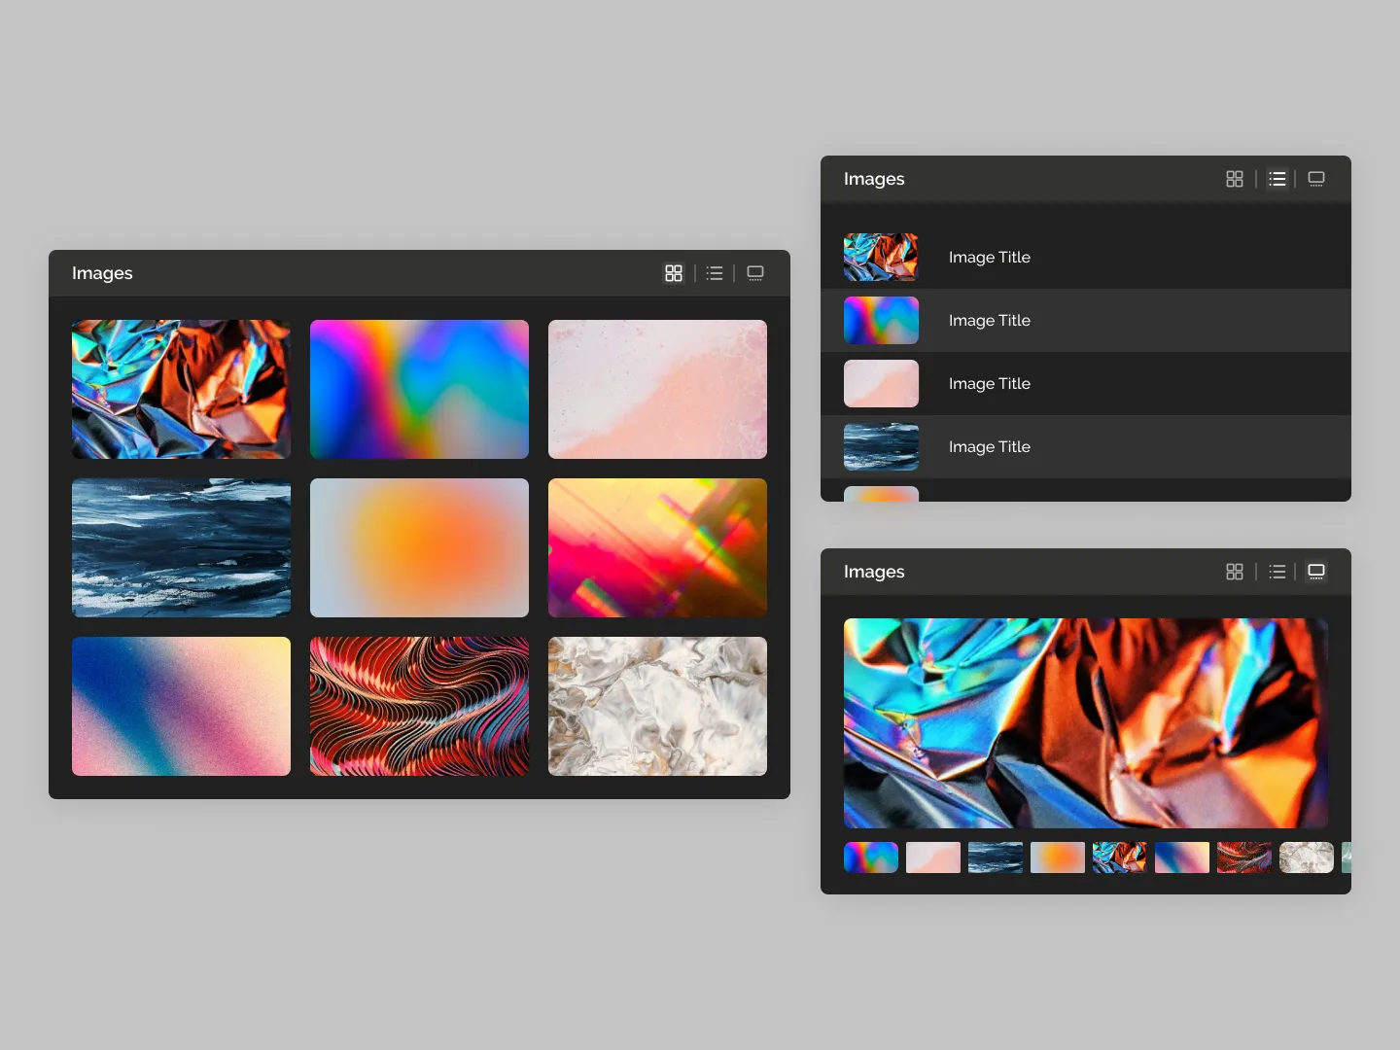Click the Images heading in the bottom-right panel
The image size is (1400, 1050).
[874, 572]
